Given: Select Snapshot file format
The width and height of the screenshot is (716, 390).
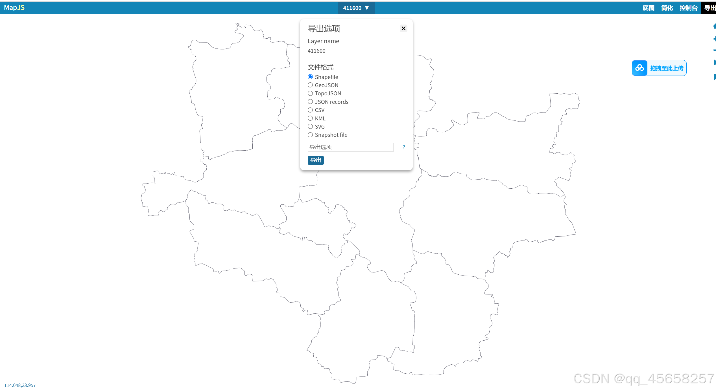Looking at the screenshot, I should point(310,135).
